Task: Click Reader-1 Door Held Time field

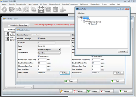Action: pos(42,69)
